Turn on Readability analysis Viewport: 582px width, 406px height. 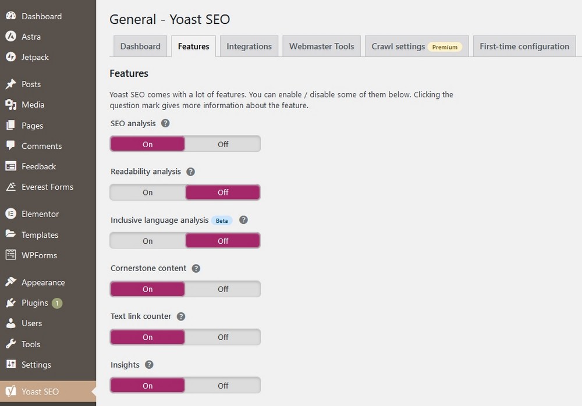coord(147,193)
